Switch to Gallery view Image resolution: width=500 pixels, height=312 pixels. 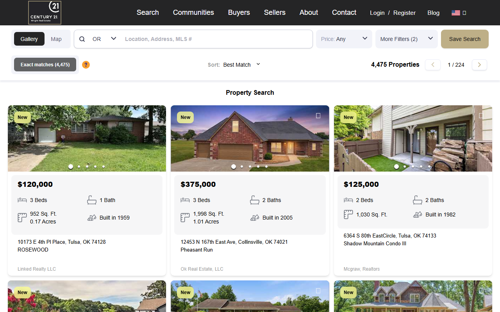[29, 39]
